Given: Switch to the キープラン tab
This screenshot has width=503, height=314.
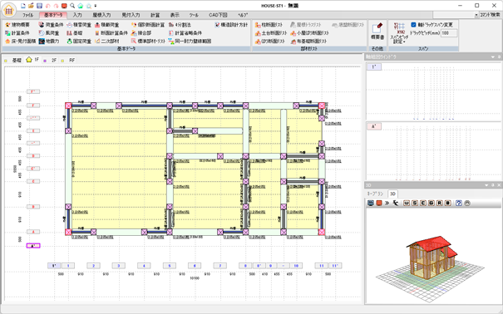Looking at the screenshot, I should (375, 194).
